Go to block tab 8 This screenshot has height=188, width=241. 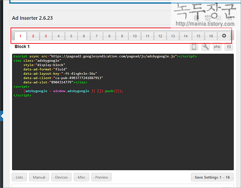pos(109,36)
